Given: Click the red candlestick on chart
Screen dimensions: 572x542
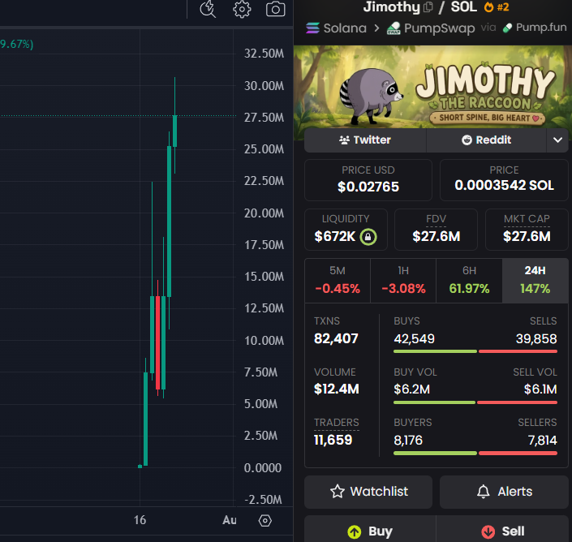Looking at the screenshot, I should click(x=157, y=343).
